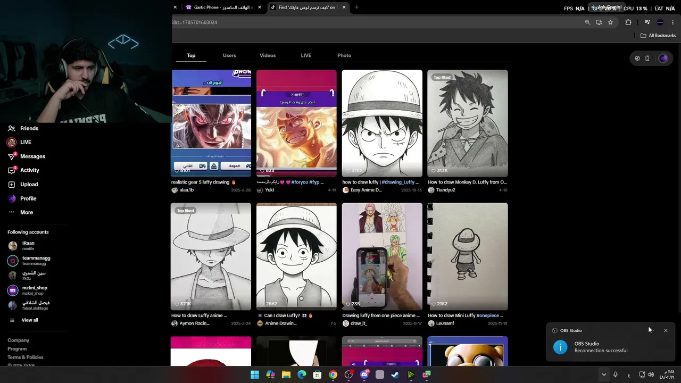The image size is (681, 383).
Task: Open the Company footer link
Action: click(x=19, y=340)
